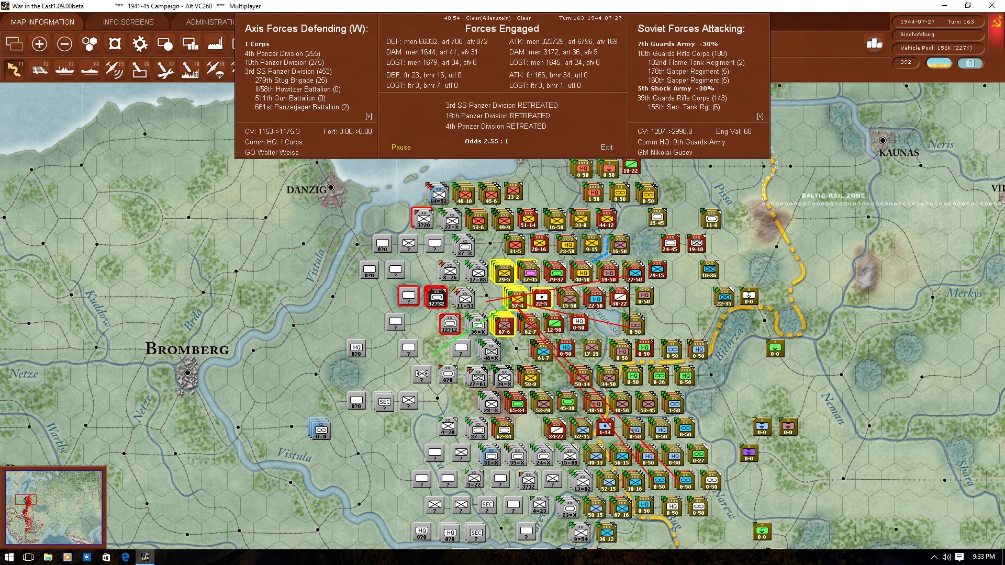This screenshot has width=1005, height=565.
Task: Select Bomb airfield mode (F7)
Action: point(165,69)
